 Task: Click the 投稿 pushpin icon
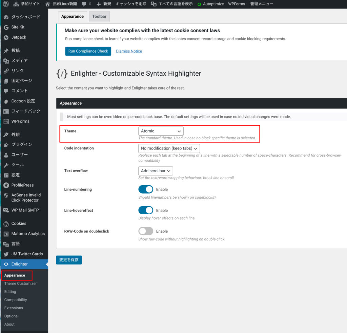tap(6, 51)
